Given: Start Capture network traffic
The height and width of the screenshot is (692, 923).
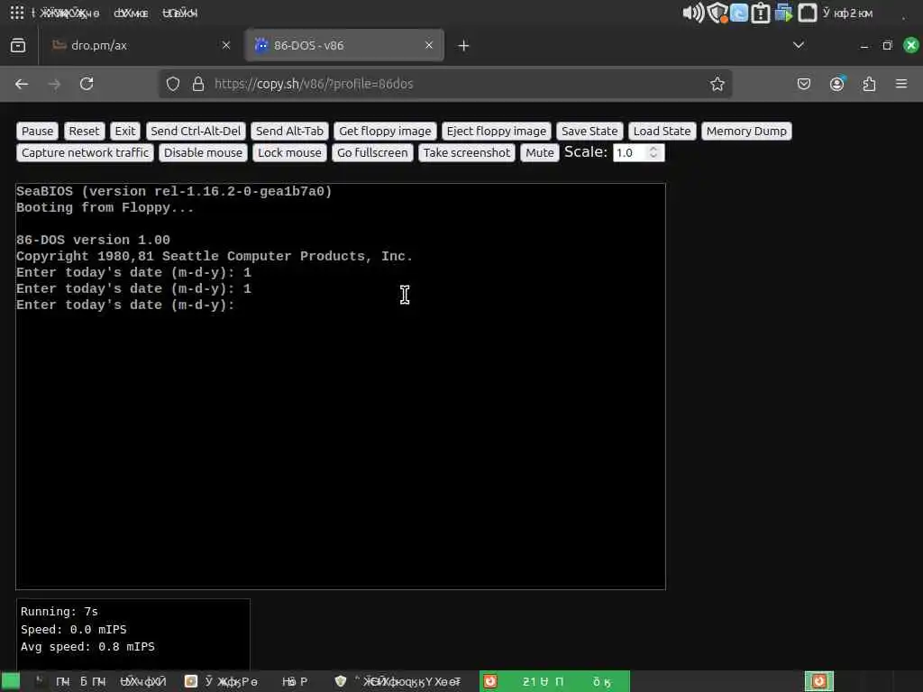Looking at the screenshot, I should 85,152.
